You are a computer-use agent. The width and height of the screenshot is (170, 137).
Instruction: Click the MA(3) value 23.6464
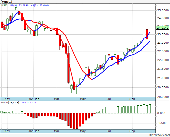coord(44,5)
